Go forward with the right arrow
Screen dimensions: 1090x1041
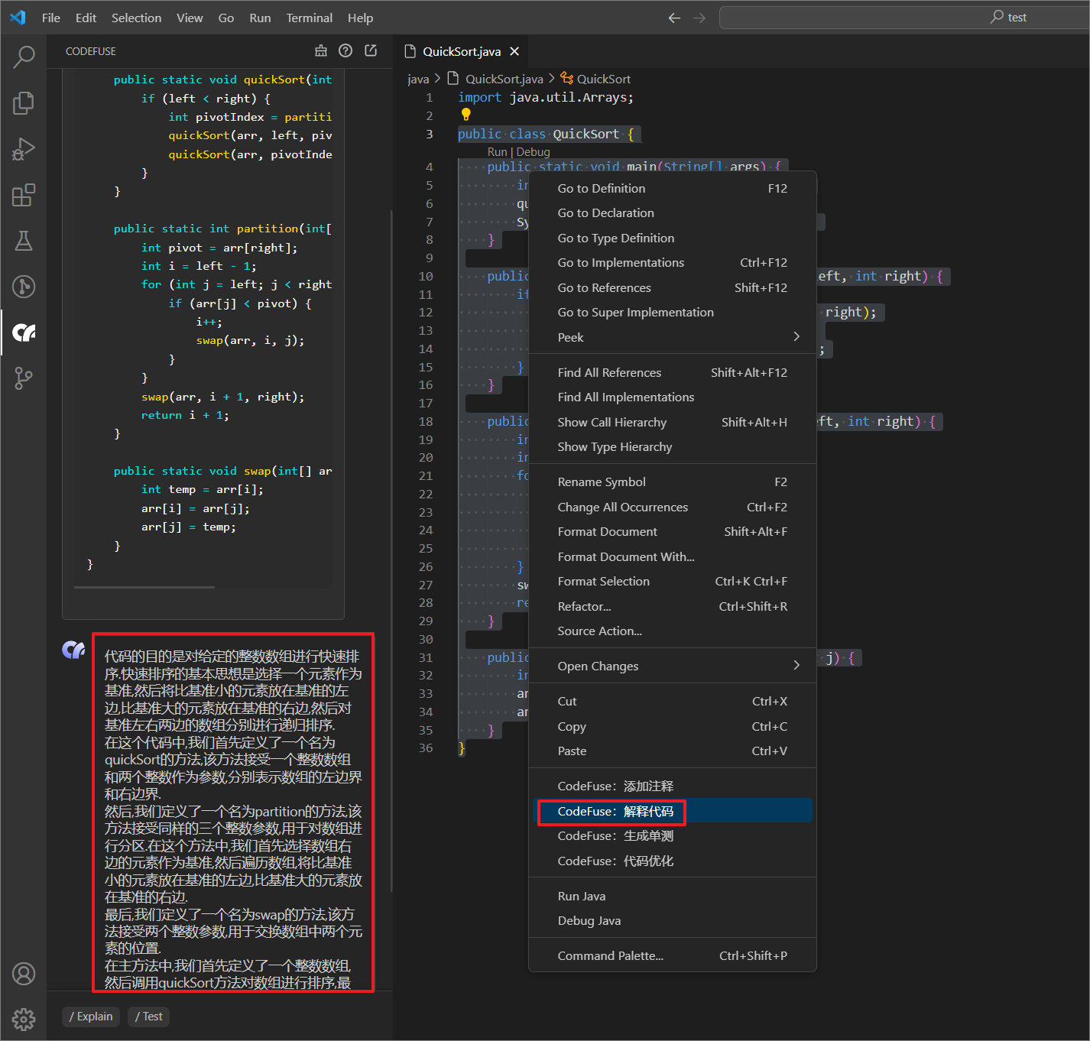click(699, 18)
